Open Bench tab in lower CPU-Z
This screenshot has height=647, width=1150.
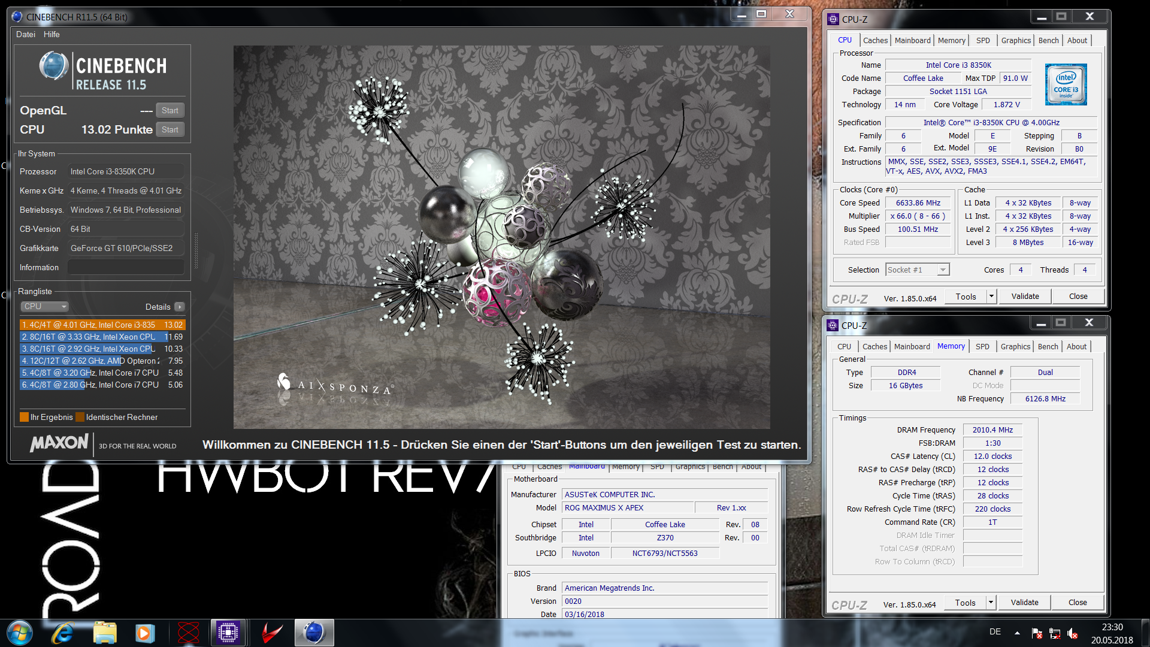1048,346
